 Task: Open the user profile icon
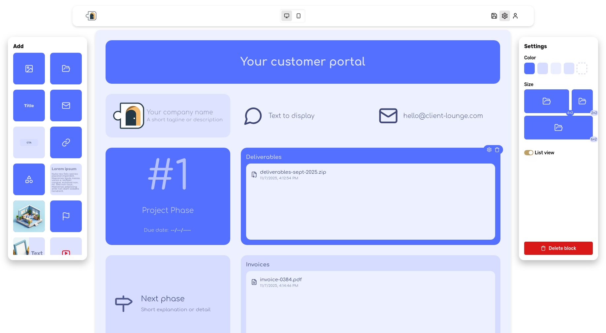pos(515,15)
